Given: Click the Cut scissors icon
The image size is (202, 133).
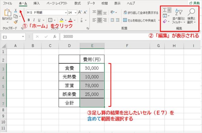Looking at the screenshot, I should pyautogui.click(x=16, y=10).
